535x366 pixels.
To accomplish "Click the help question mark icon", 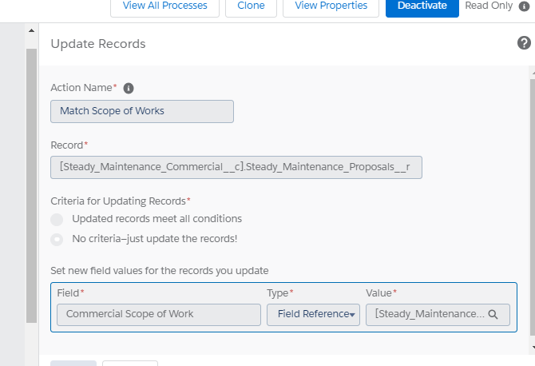I will coord(524,43).
